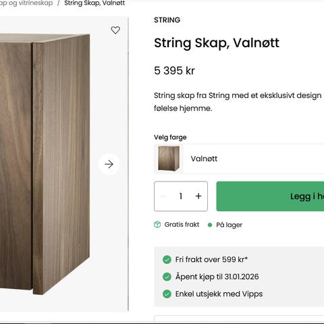This screenshot has width=324, height=324.
Task: Decrease quantity with the minus button
Action: click(x=163, y=196)
